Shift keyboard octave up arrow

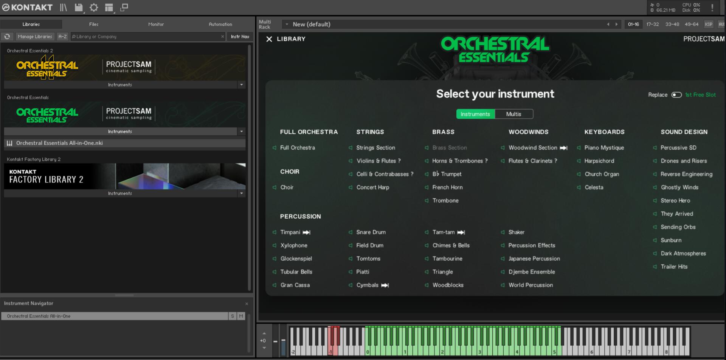tap(264, 334)
